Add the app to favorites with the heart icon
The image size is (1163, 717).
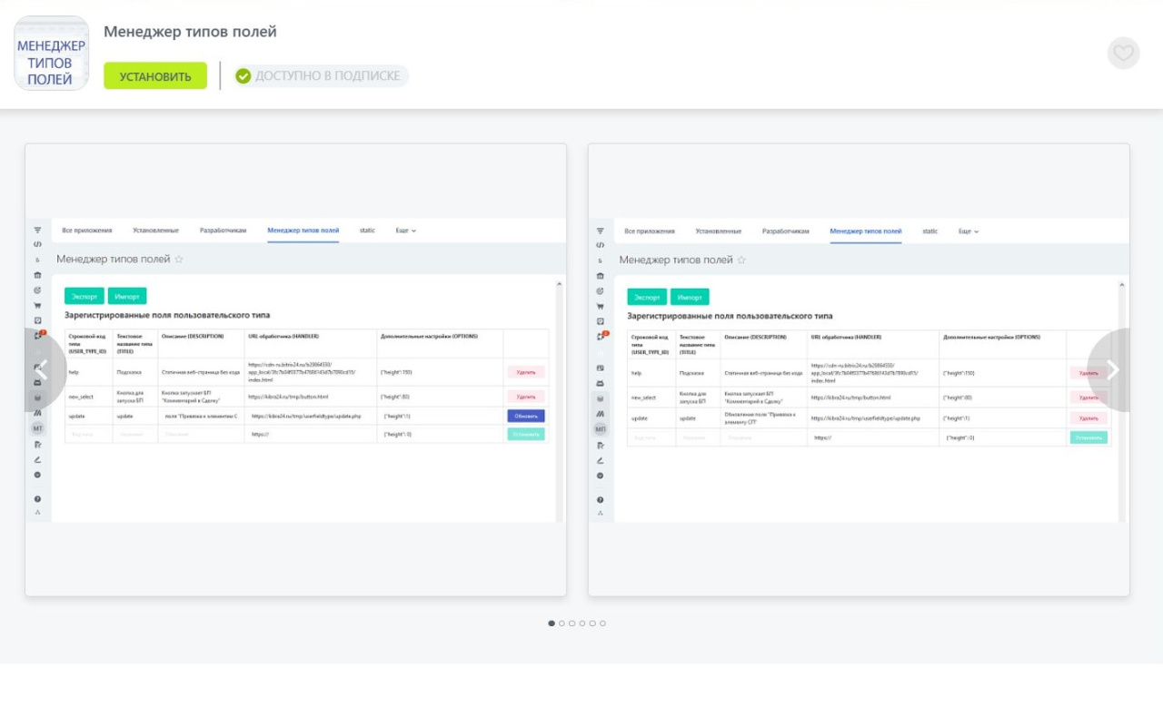click(1123, 53)
